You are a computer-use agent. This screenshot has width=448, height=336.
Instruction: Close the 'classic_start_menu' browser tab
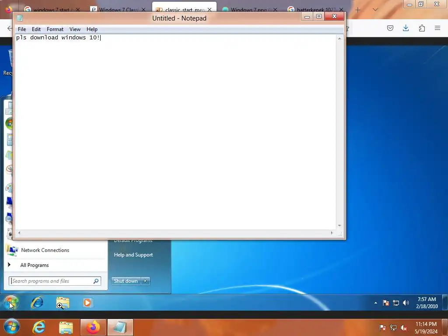[210, 10]
